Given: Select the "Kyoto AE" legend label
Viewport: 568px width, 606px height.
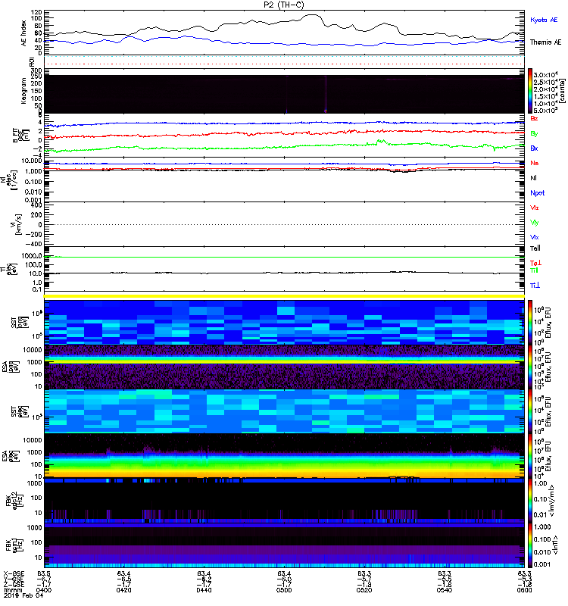Looking at the screenshot, I should tap(544, 20).
